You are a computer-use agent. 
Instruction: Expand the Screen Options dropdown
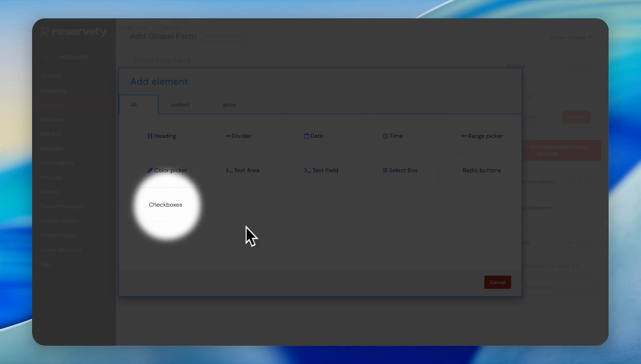570,37
